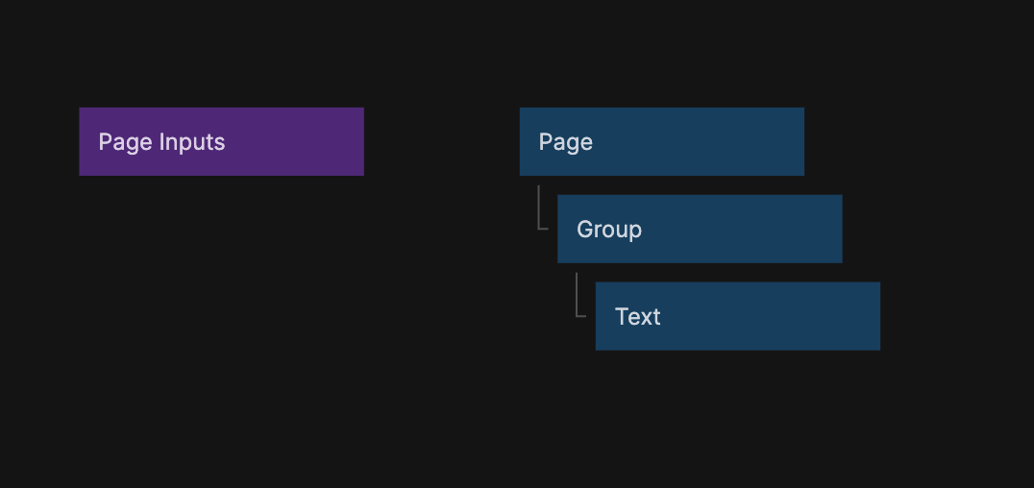Click the "Page Inputs" label text
The image size is (1034, 488).
[161, 142]
